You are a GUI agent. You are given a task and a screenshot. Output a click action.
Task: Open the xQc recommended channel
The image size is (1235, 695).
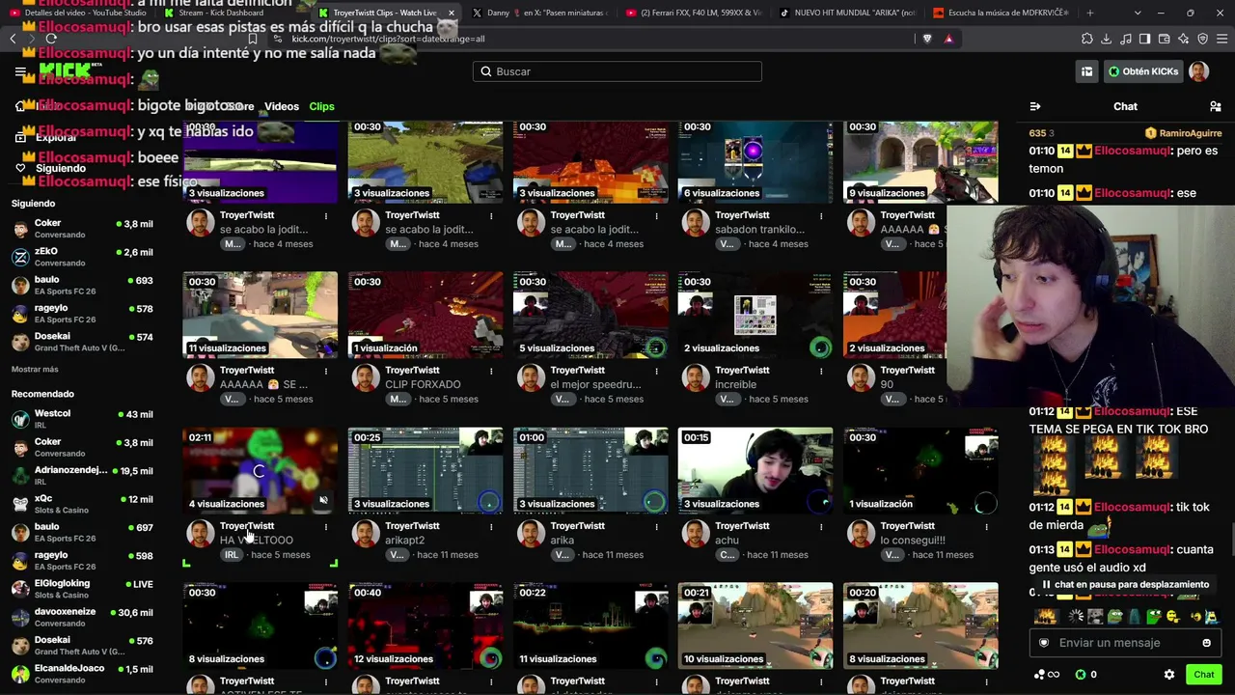tap(82, 504)
